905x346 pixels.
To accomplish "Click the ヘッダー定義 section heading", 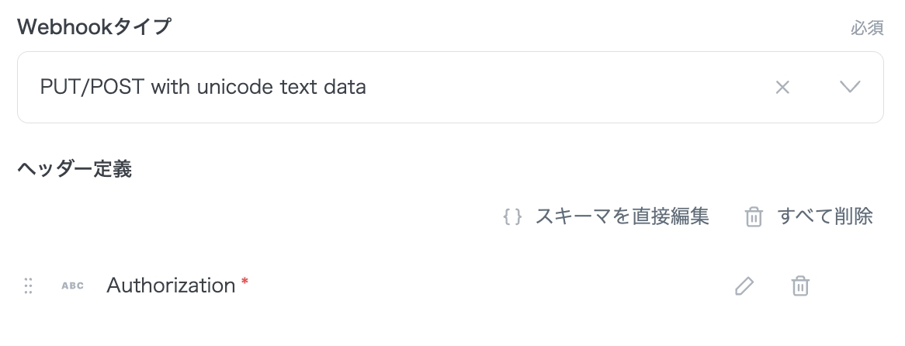I will coord(75,169).
